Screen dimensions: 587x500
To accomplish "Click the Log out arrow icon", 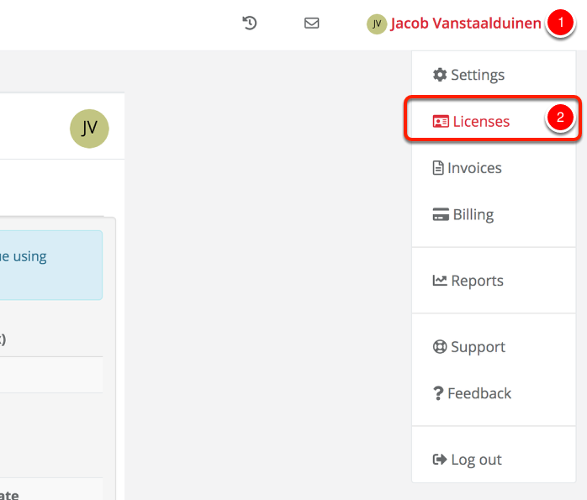I will 440,459.
